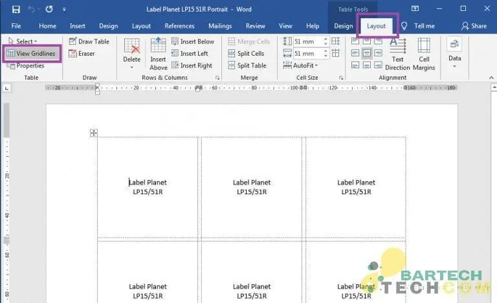Select Align Top Left
The image size is (497, 303).
355,41
